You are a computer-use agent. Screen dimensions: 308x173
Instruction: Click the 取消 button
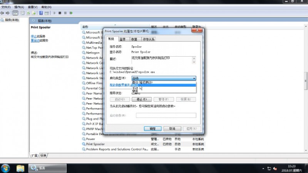click(x=172, y=129)
